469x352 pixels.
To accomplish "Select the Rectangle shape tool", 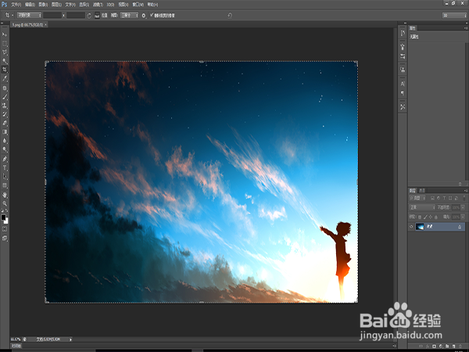I will pyautogui.click(x=5, y=185).
